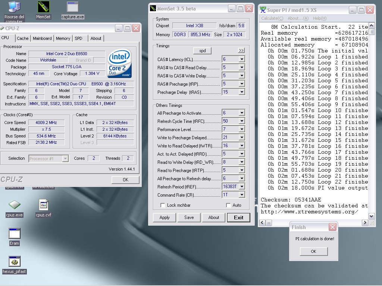Open Read to Precharge (tRTP) dropdown
This screenshot has height=286, width=382.
coord(242,170)
